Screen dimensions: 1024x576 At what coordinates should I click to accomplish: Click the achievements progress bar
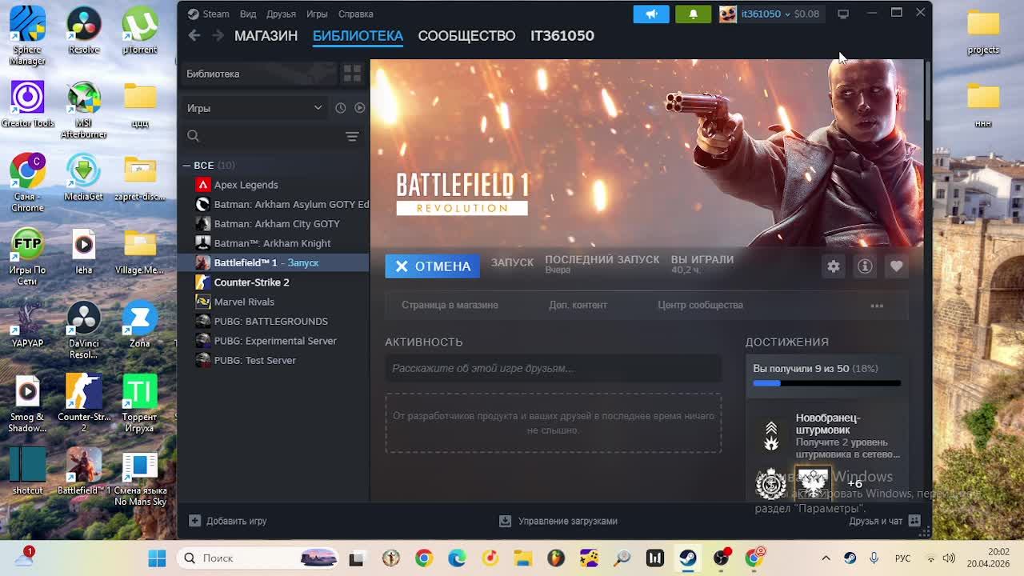tap(826, 383)
